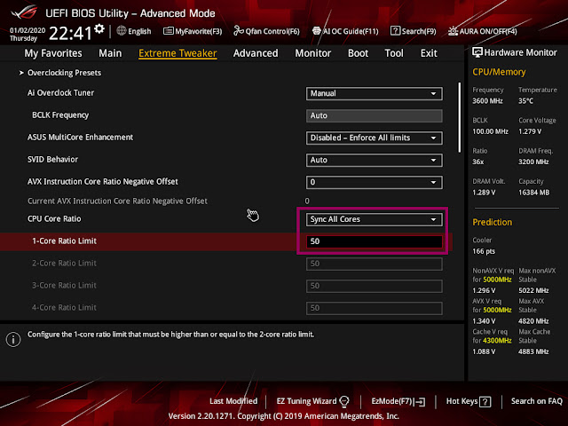Click the info circle icon beside help text
This screenshot has height=426, width=568.
13,339
